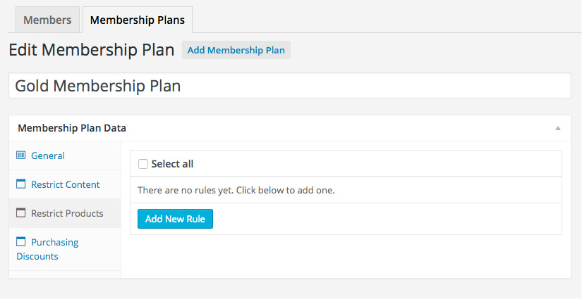Open the Purchasing Discounts section link
This screenshot has width=582, height=299.
[47, 249]
